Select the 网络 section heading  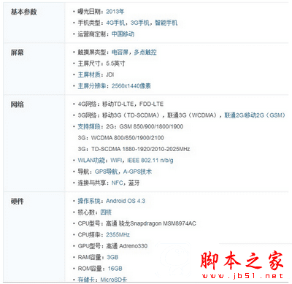17,104
